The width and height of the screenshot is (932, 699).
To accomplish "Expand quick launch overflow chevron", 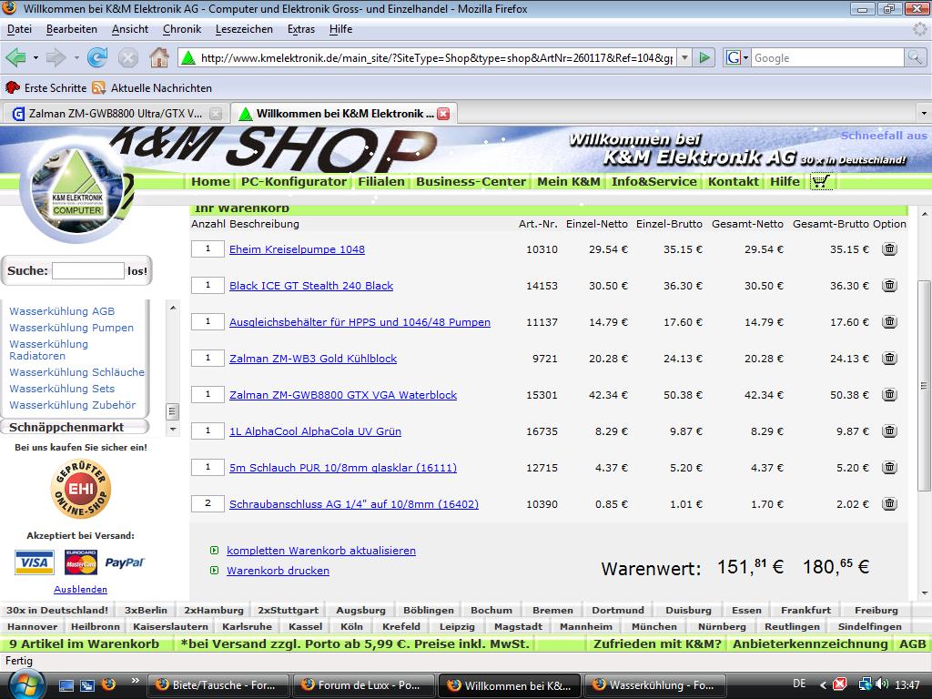I will click(135, 680).
